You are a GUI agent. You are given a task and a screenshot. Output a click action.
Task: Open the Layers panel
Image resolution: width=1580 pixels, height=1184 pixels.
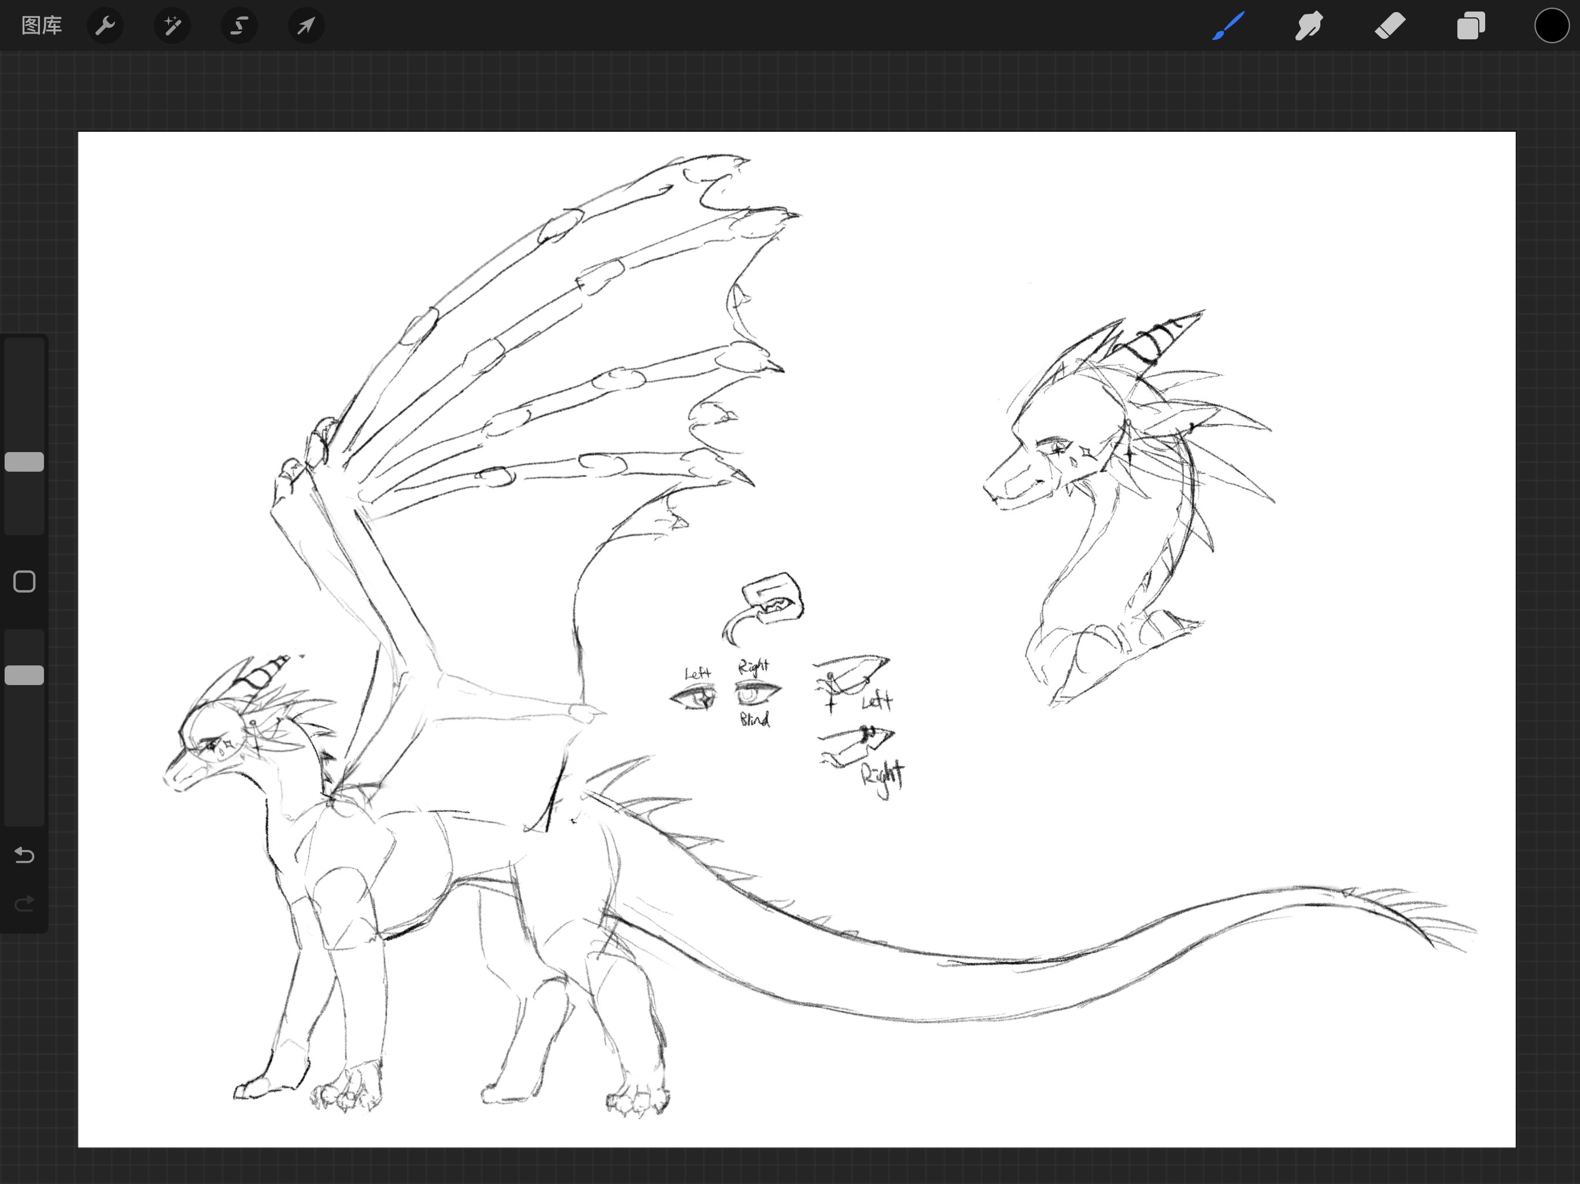click(1471, 25)
